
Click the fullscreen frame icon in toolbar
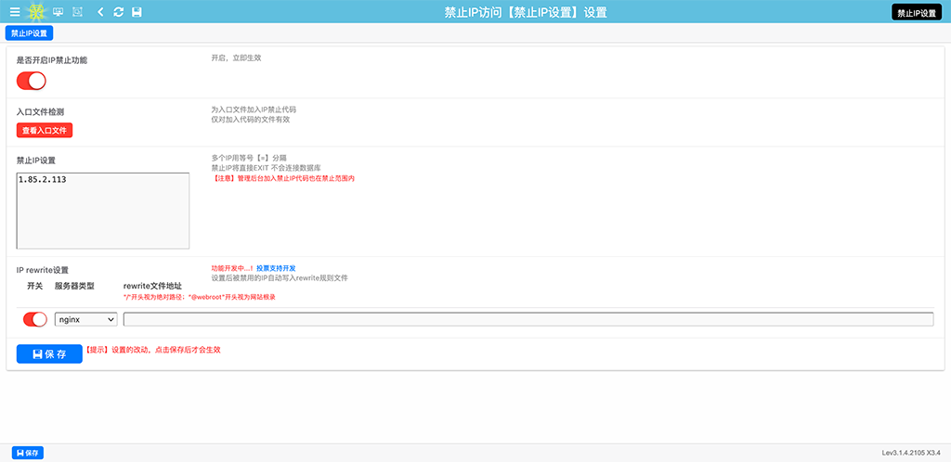click(x=77, y=12)
